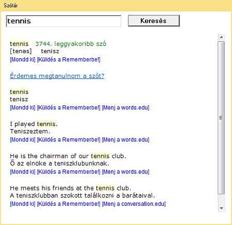Click the scrollbar up arrow
This screenshot has height=225, width=232.
coord(222,37)
